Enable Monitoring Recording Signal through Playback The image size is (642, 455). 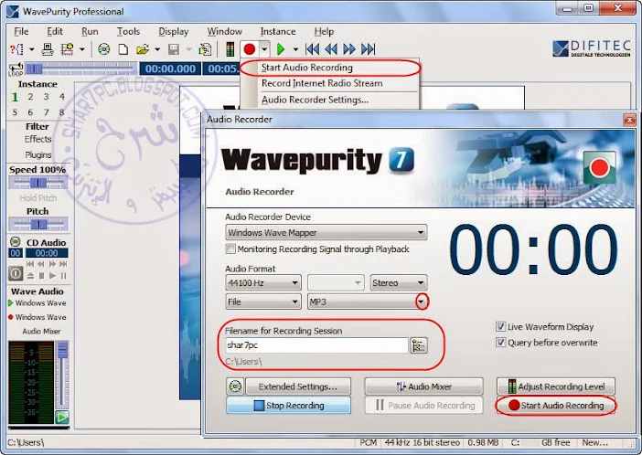[x=230, y=249]
